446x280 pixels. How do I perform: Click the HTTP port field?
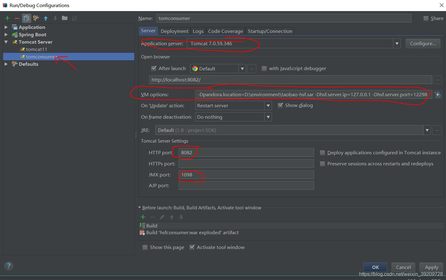(246, 153)
